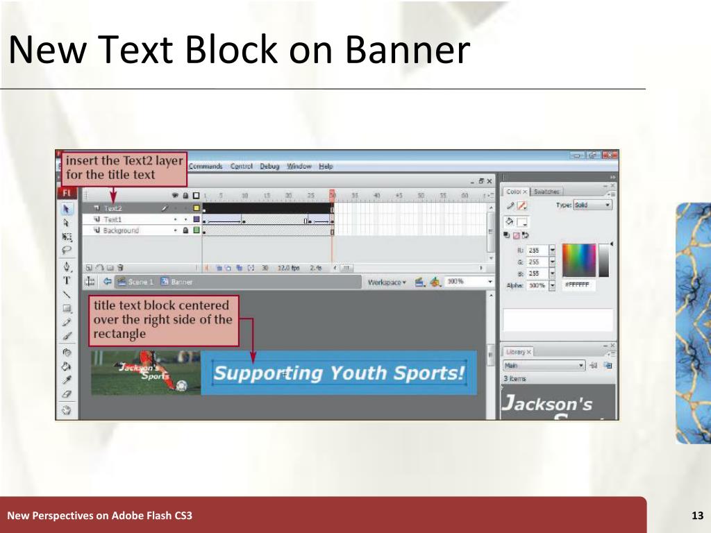Image resolution: width=711 pixels, height=533 pixels.
Task: Unlock the Background layer padlock
Action: [x=185, y=230]
